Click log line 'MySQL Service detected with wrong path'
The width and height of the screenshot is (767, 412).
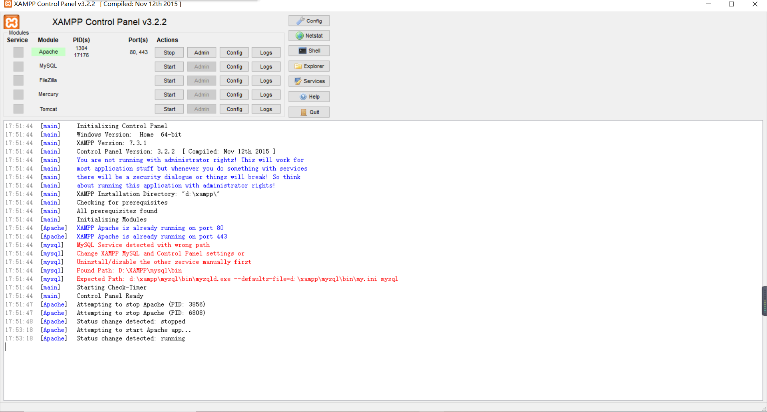pyautogui.click(x=143, y=245)
